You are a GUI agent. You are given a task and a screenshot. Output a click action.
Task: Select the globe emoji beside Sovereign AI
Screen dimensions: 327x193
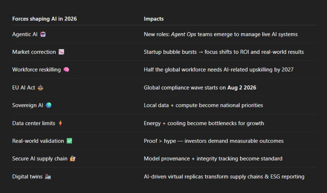(49, 105)
